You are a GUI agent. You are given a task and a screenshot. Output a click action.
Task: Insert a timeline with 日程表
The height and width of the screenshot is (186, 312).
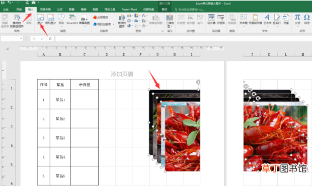point(221,19)
